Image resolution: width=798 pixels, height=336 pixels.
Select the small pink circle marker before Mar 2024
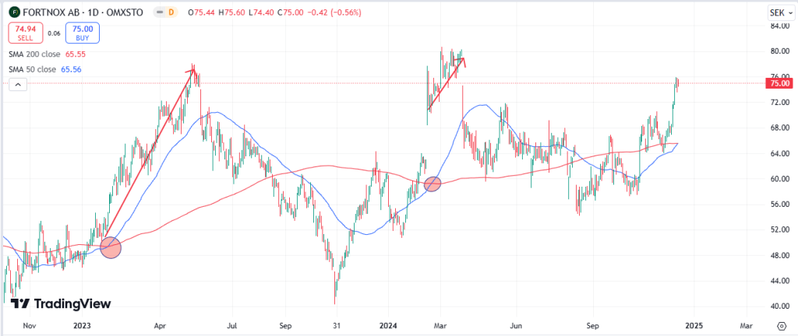[432, 184]
